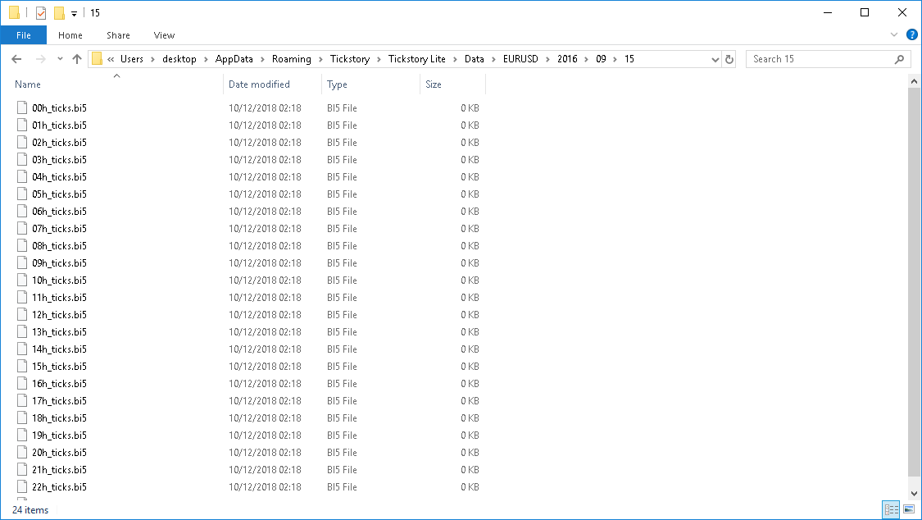The height and width of the screenshot is (520, 922).
Task: Click the Back navigation arrow
Action: 16,59
